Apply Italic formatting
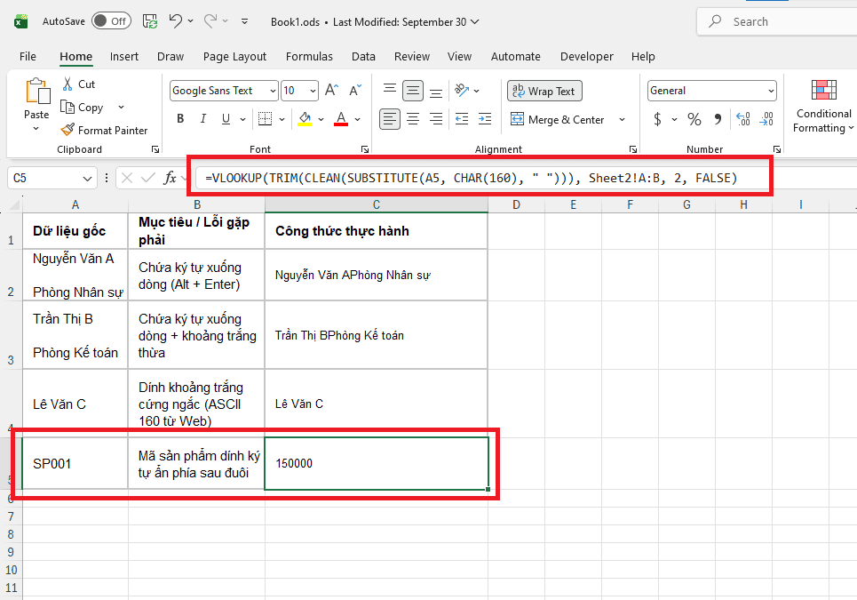 (203, 119)
